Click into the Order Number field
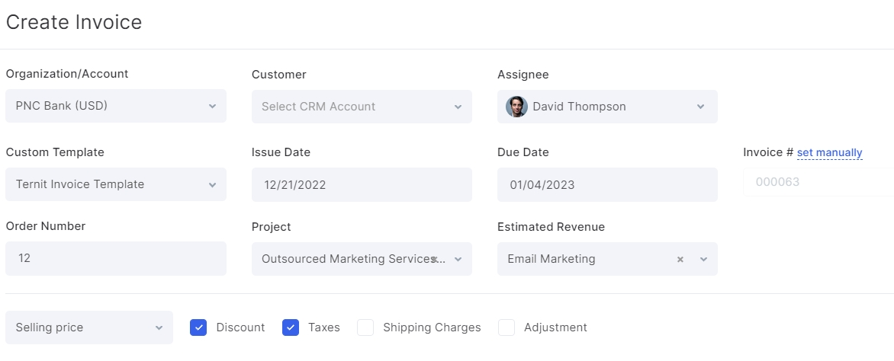This screenshot has width=894, height=361. pos(116,258)
